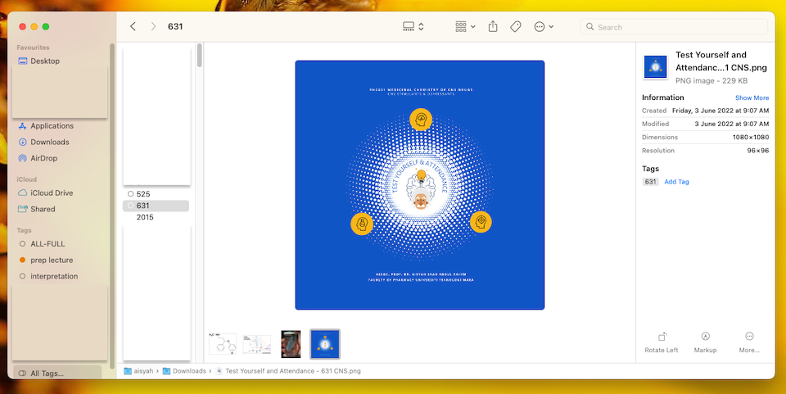Select the 631 tag item
The width and height of the screenshot is (786, 394).
pos(156,206)
